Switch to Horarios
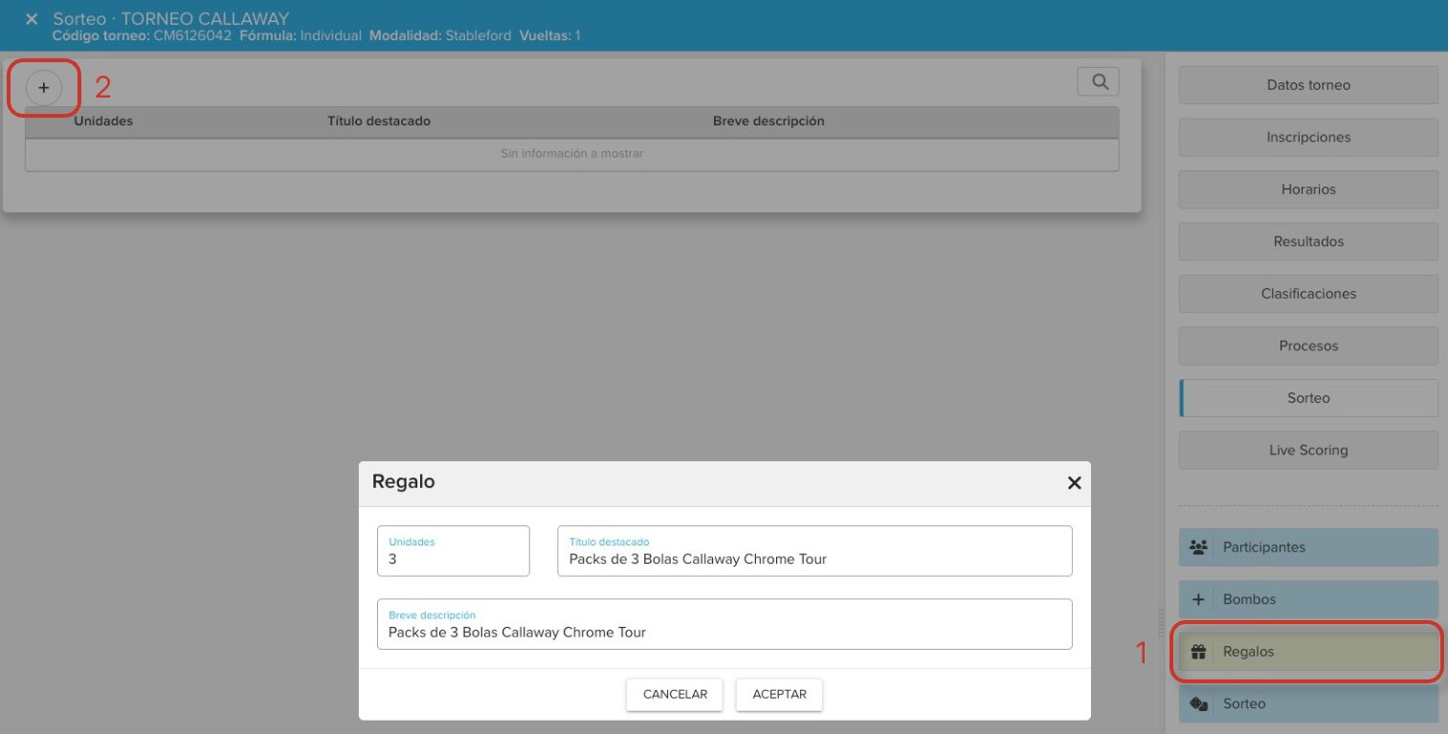Viewport: 1448px width, 734px height. [1307, 189]
